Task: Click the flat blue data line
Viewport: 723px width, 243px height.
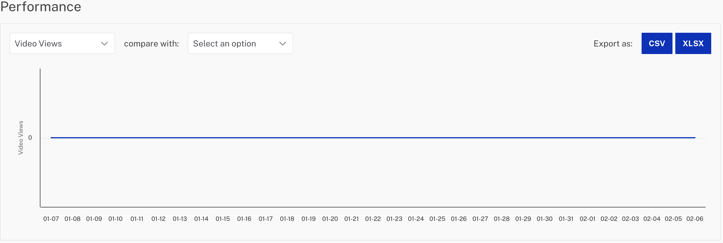Action: [x=365, y=137]
